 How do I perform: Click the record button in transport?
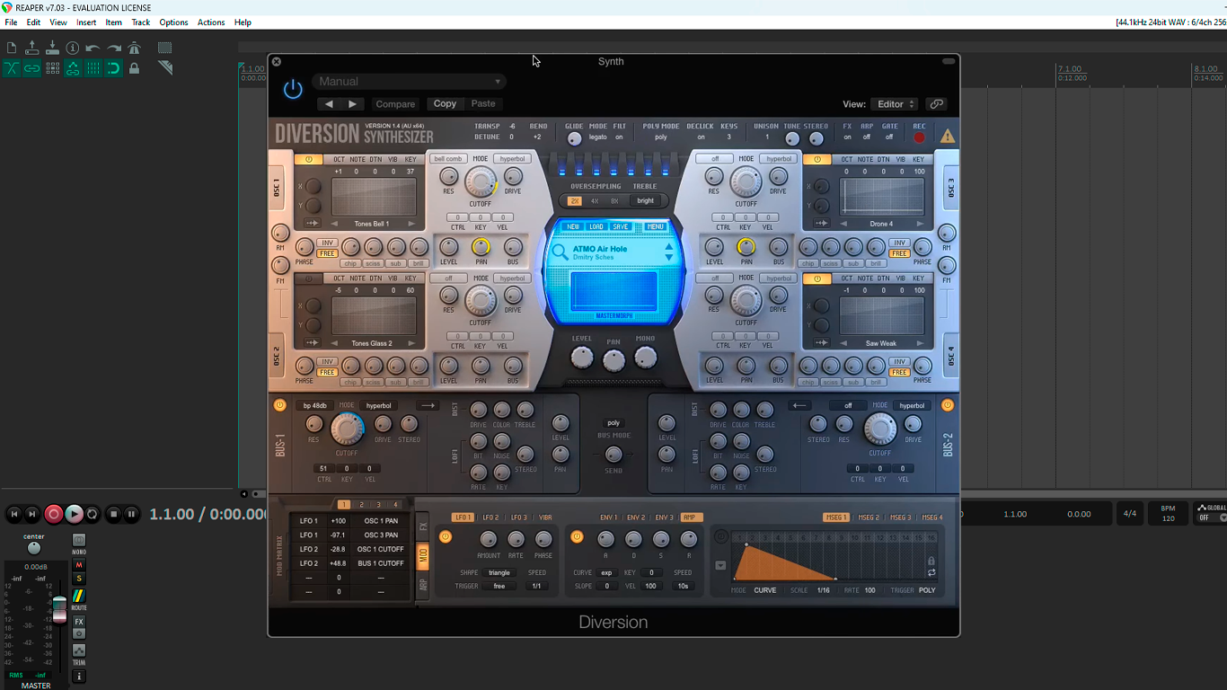(x=54, y=514)
